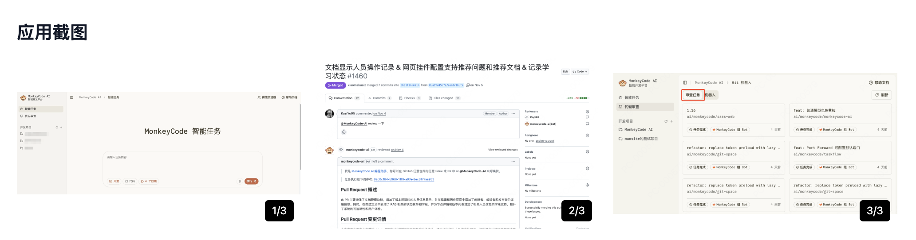The image size is (916, 240).
Task: Click the KuaiYu95 user avatar
Action: [329, 114]
